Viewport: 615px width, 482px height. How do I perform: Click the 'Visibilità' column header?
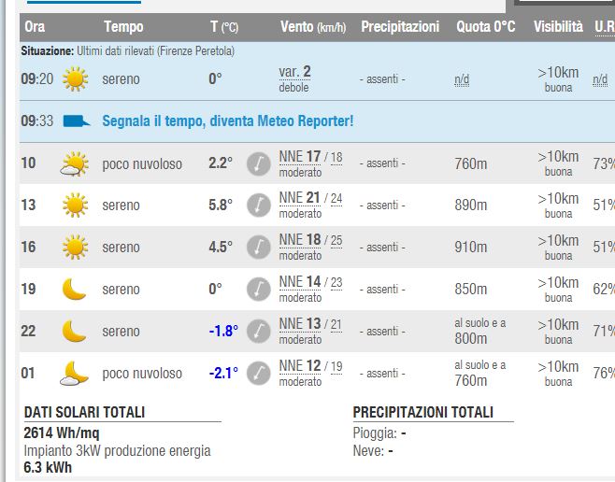tap(558, 27)
